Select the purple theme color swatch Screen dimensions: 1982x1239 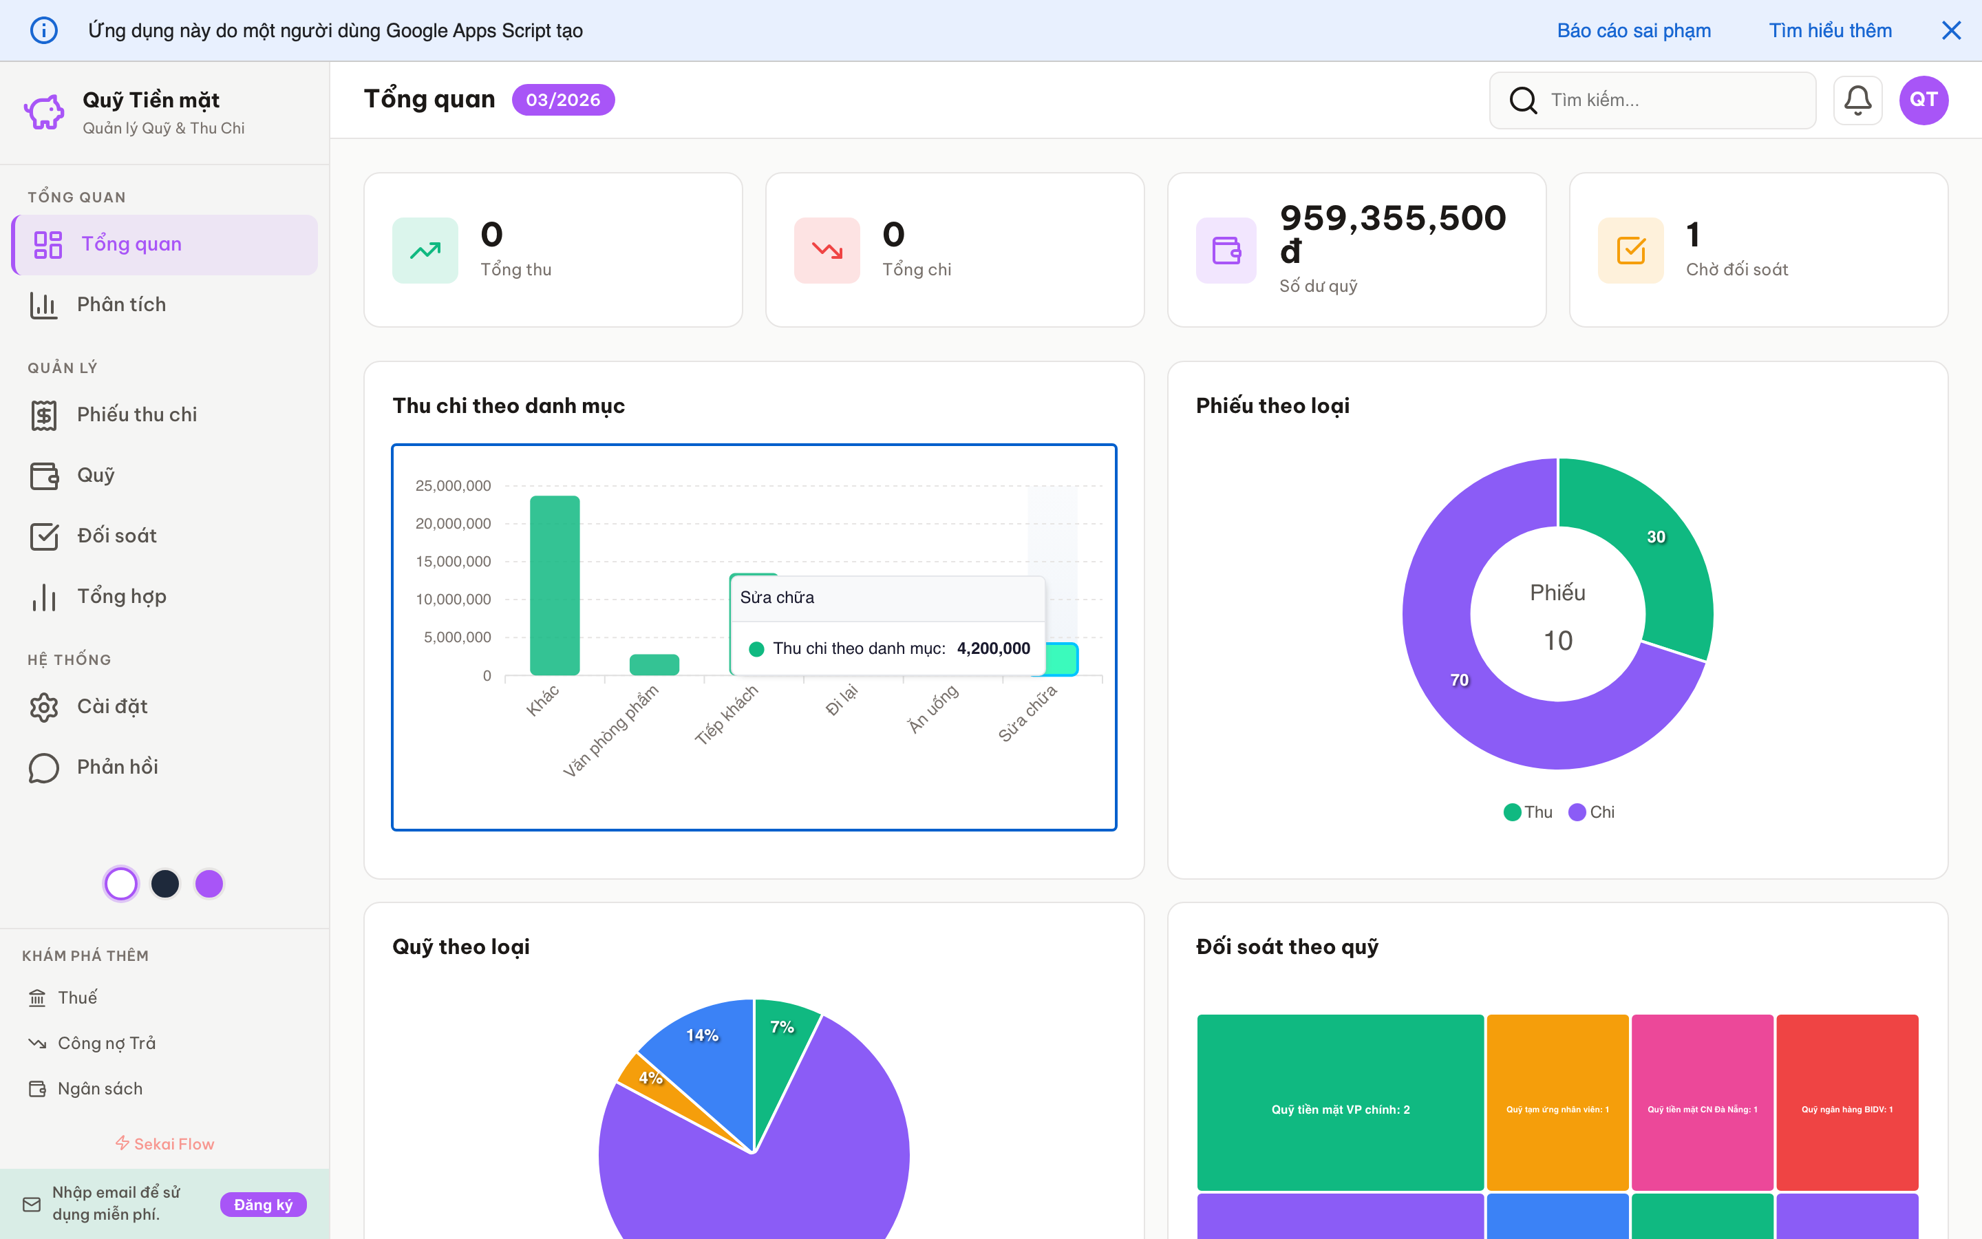click(209, 883)
